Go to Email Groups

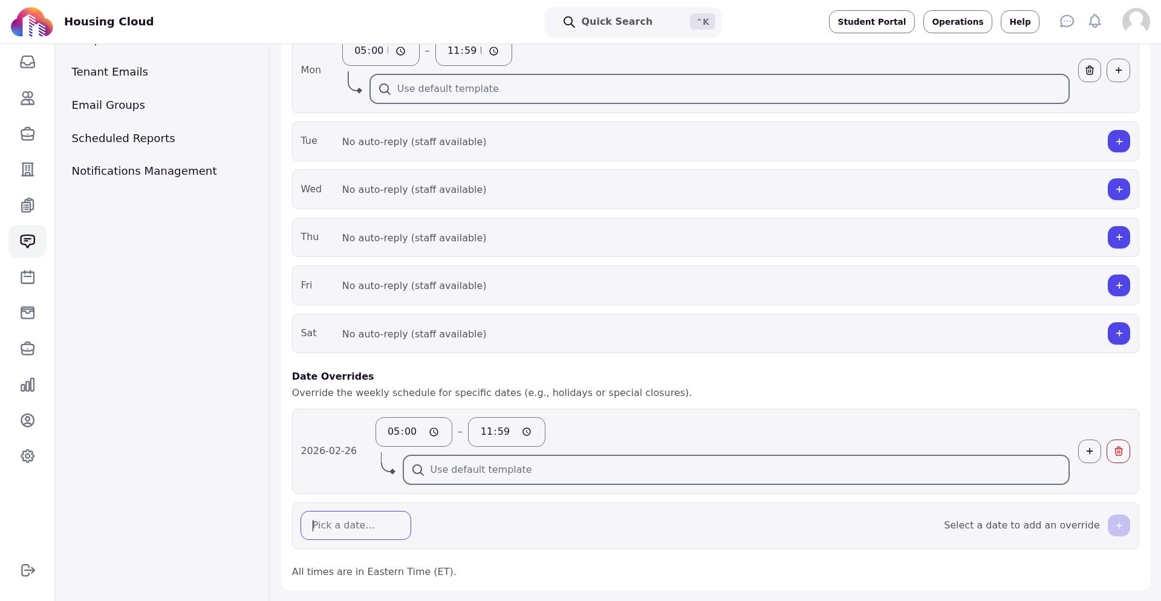tap(108, 105)
